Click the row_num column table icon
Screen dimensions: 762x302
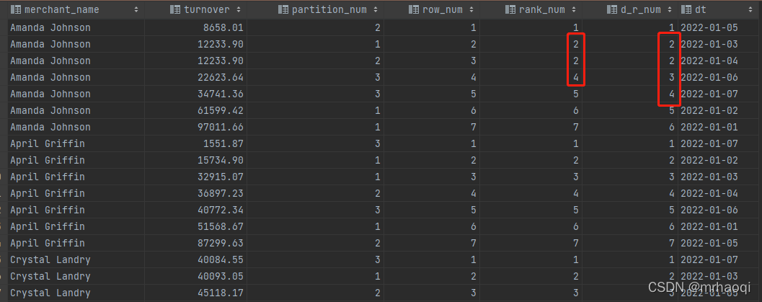tap(414, 9)
